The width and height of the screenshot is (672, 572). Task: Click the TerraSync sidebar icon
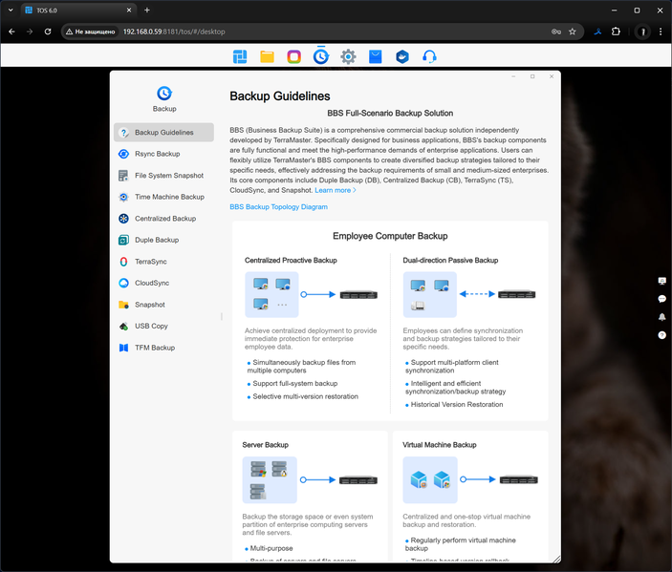(x=123, y=262)
